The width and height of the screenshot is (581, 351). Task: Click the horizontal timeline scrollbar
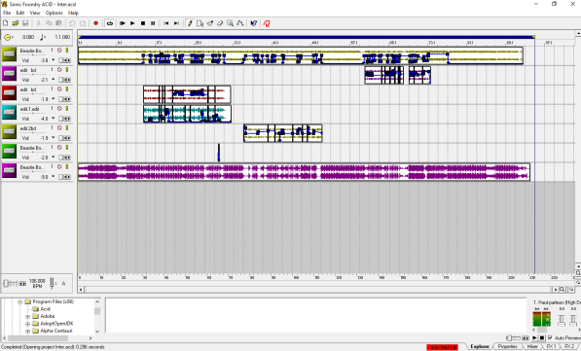click(x=319, y=289)
